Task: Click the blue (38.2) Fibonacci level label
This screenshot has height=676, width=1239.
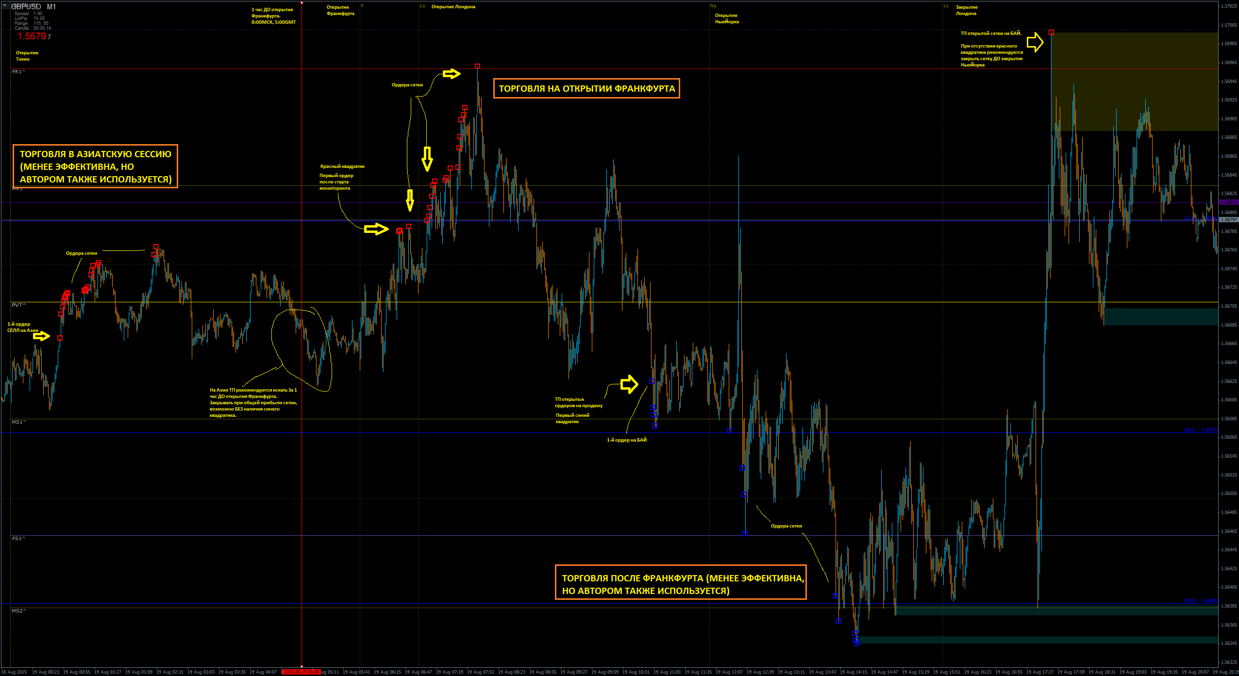Action: coord(1200,430)
